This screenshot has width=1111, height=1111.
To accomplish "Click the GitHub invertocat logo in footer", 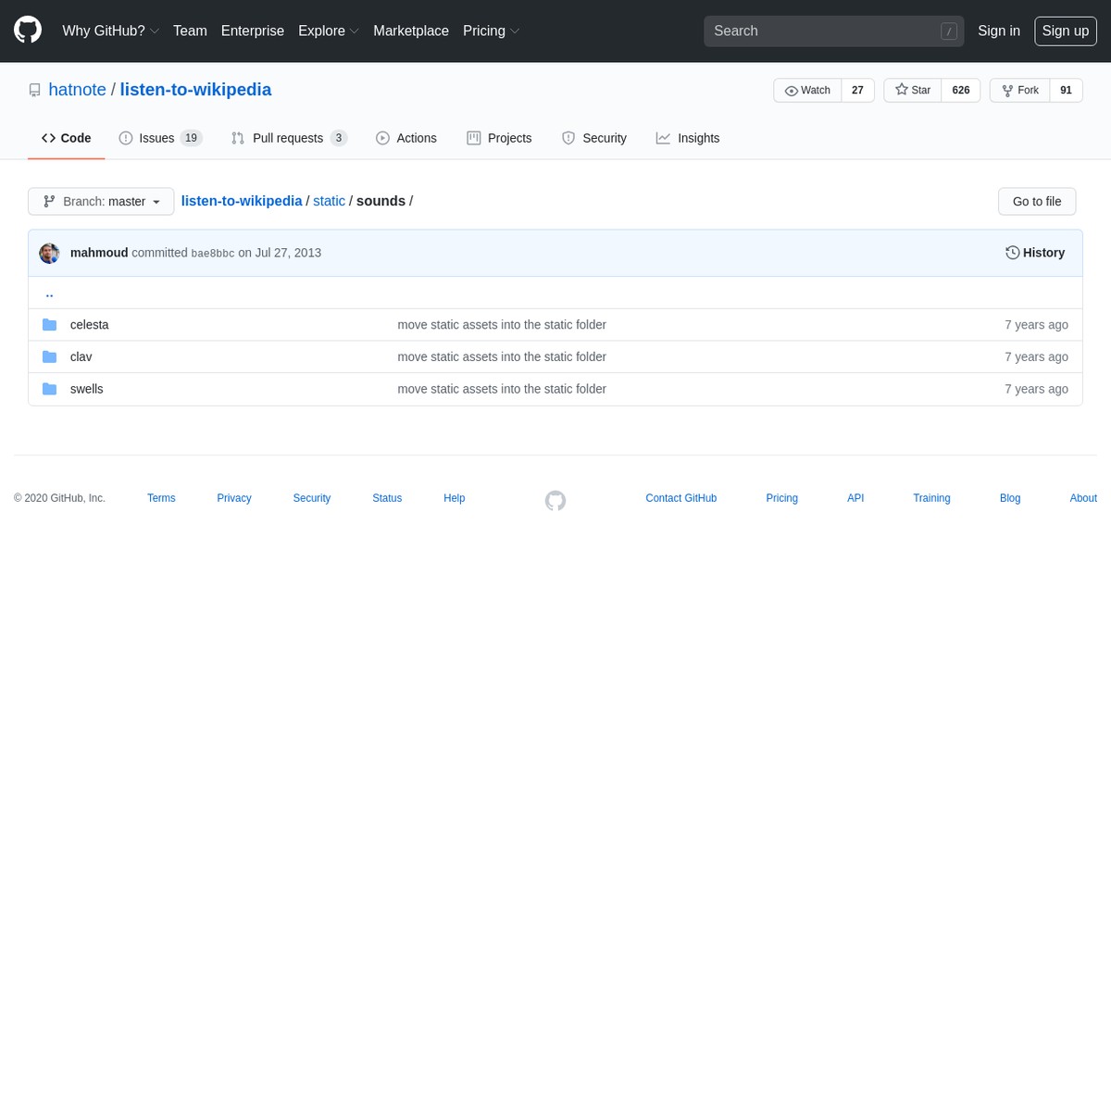I will coord(555,500).
